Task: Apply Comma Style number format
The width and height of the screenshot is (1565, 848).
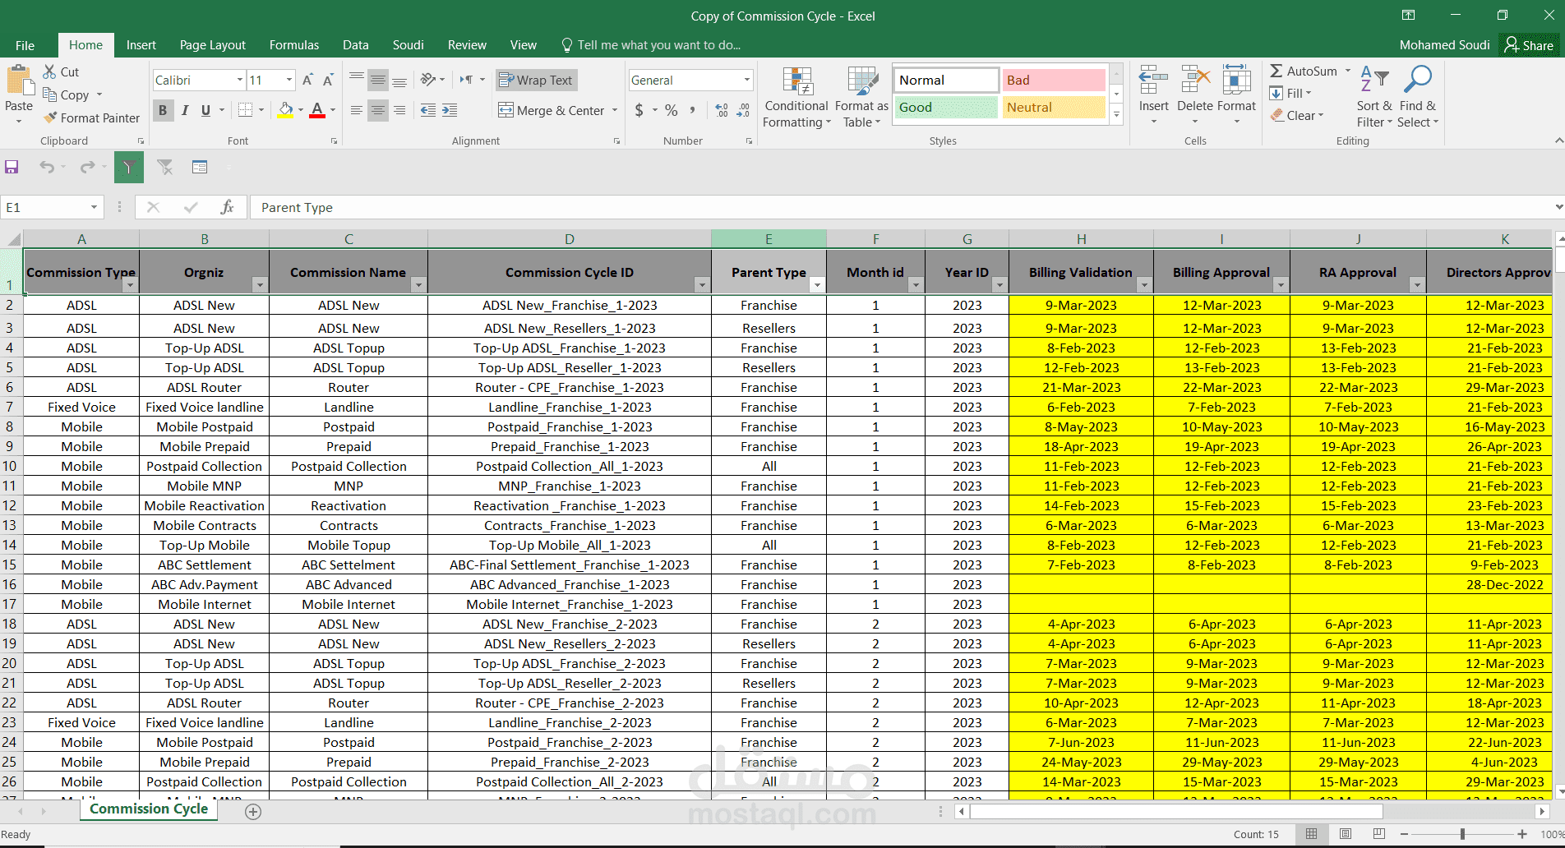Action: coord(693,110)
